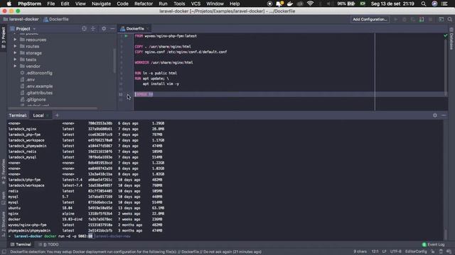This screenshot has width=455, height=255.
Task: Expand the storage folder
Action: coord(15,53)
